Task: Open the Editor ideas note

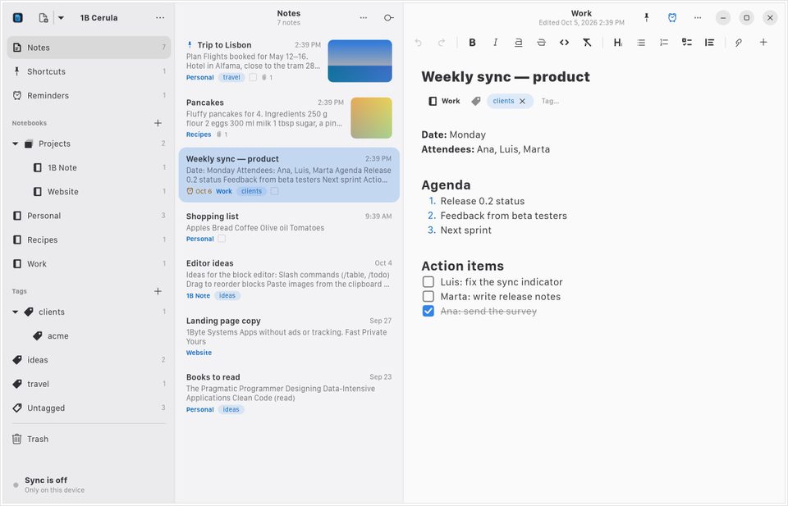Action: pos(289,279)
